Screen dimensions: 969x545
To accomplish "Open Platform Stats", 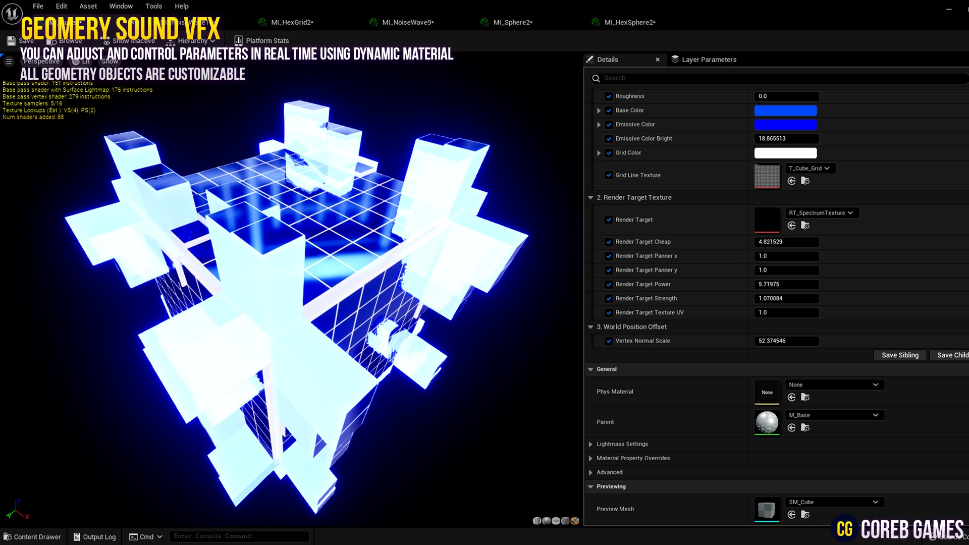I will pos(261,40).
